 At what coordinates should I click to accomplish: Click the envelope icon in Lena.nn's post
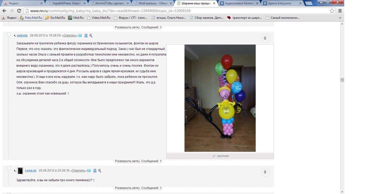tap(89, 171)
